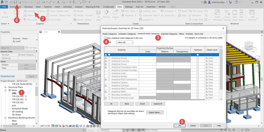Expand the Analytical Floors category row
264x132 pixels.
pos(106,64)
